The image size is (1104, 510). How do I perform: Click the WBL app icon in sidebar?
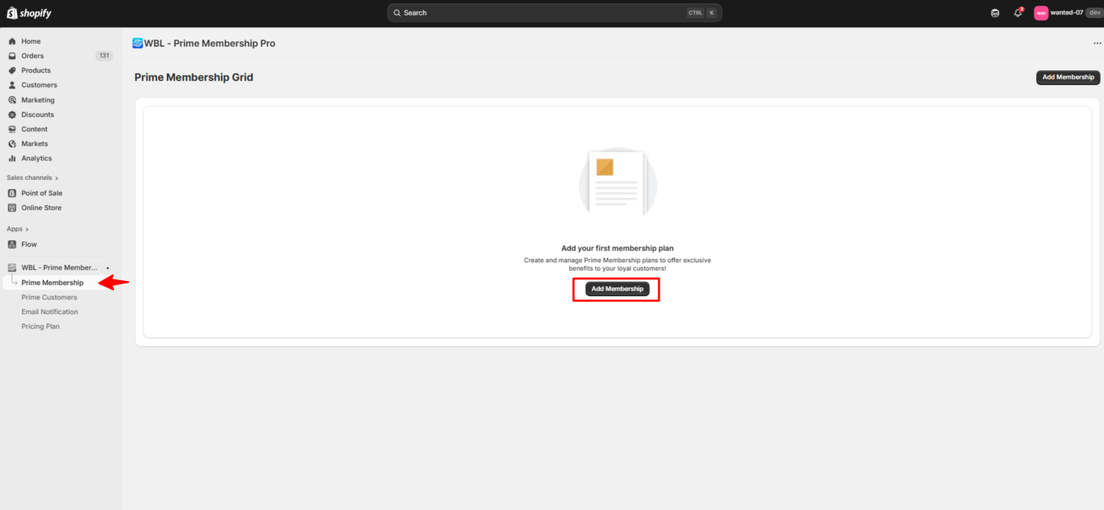pos(12,268)
